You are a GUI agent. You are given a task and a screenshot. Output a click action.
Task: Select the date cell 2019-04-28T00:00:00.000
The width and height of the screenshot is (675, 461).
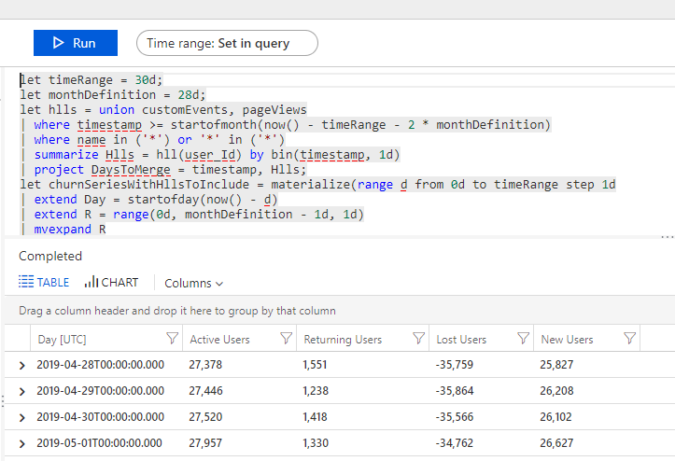coord(100,365)
